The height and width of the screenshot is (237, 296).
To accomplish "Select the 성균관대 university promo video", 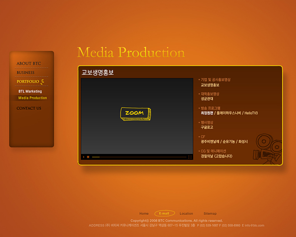I will 207,99.
